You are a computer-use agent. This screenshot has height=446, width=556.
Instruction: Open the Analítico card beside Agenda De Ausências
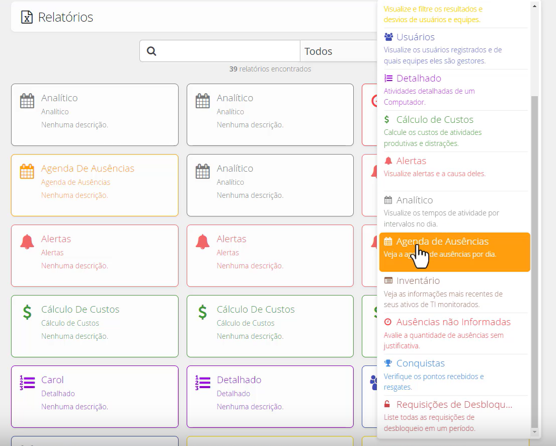pos(270,185)
